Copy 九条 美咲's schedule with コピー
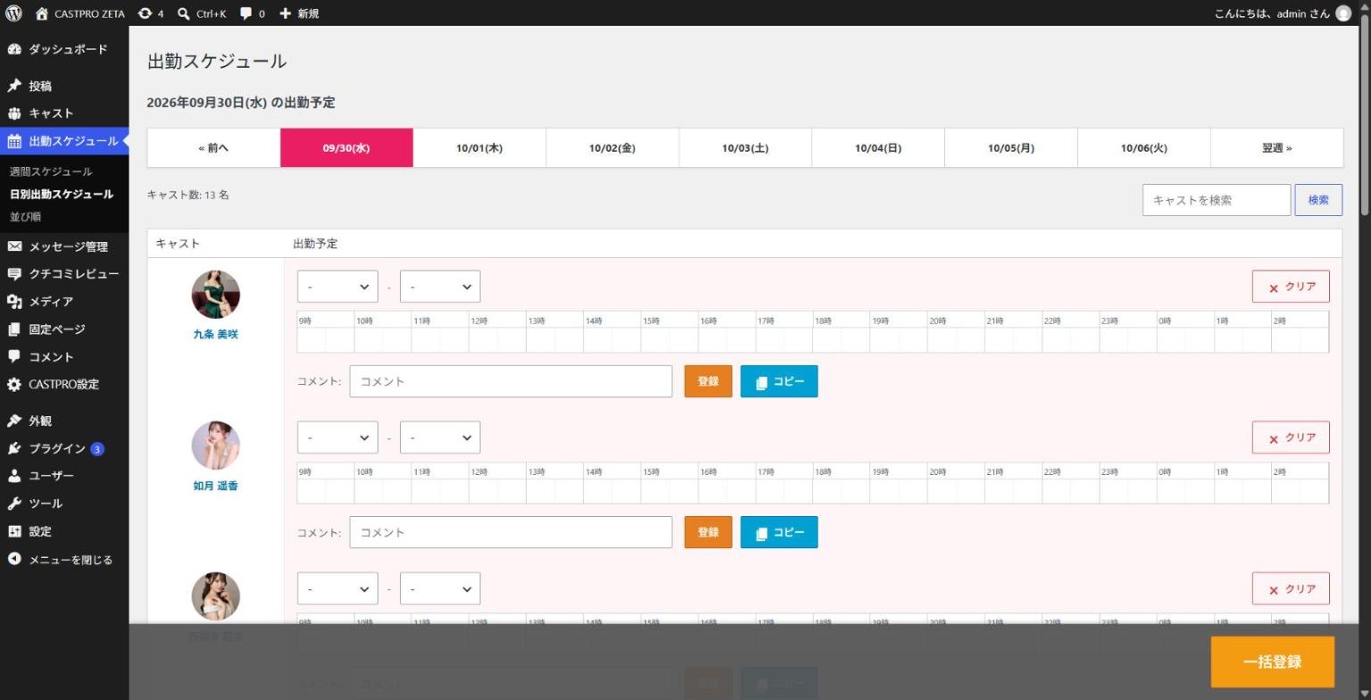Viewport: 1371px width, 700px height. click(x=779, y=381)
